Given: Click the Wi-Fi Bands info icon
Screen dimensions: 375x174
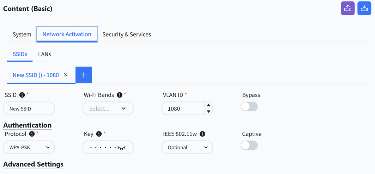Looking at the screenshot, I should tap(120, 95).
